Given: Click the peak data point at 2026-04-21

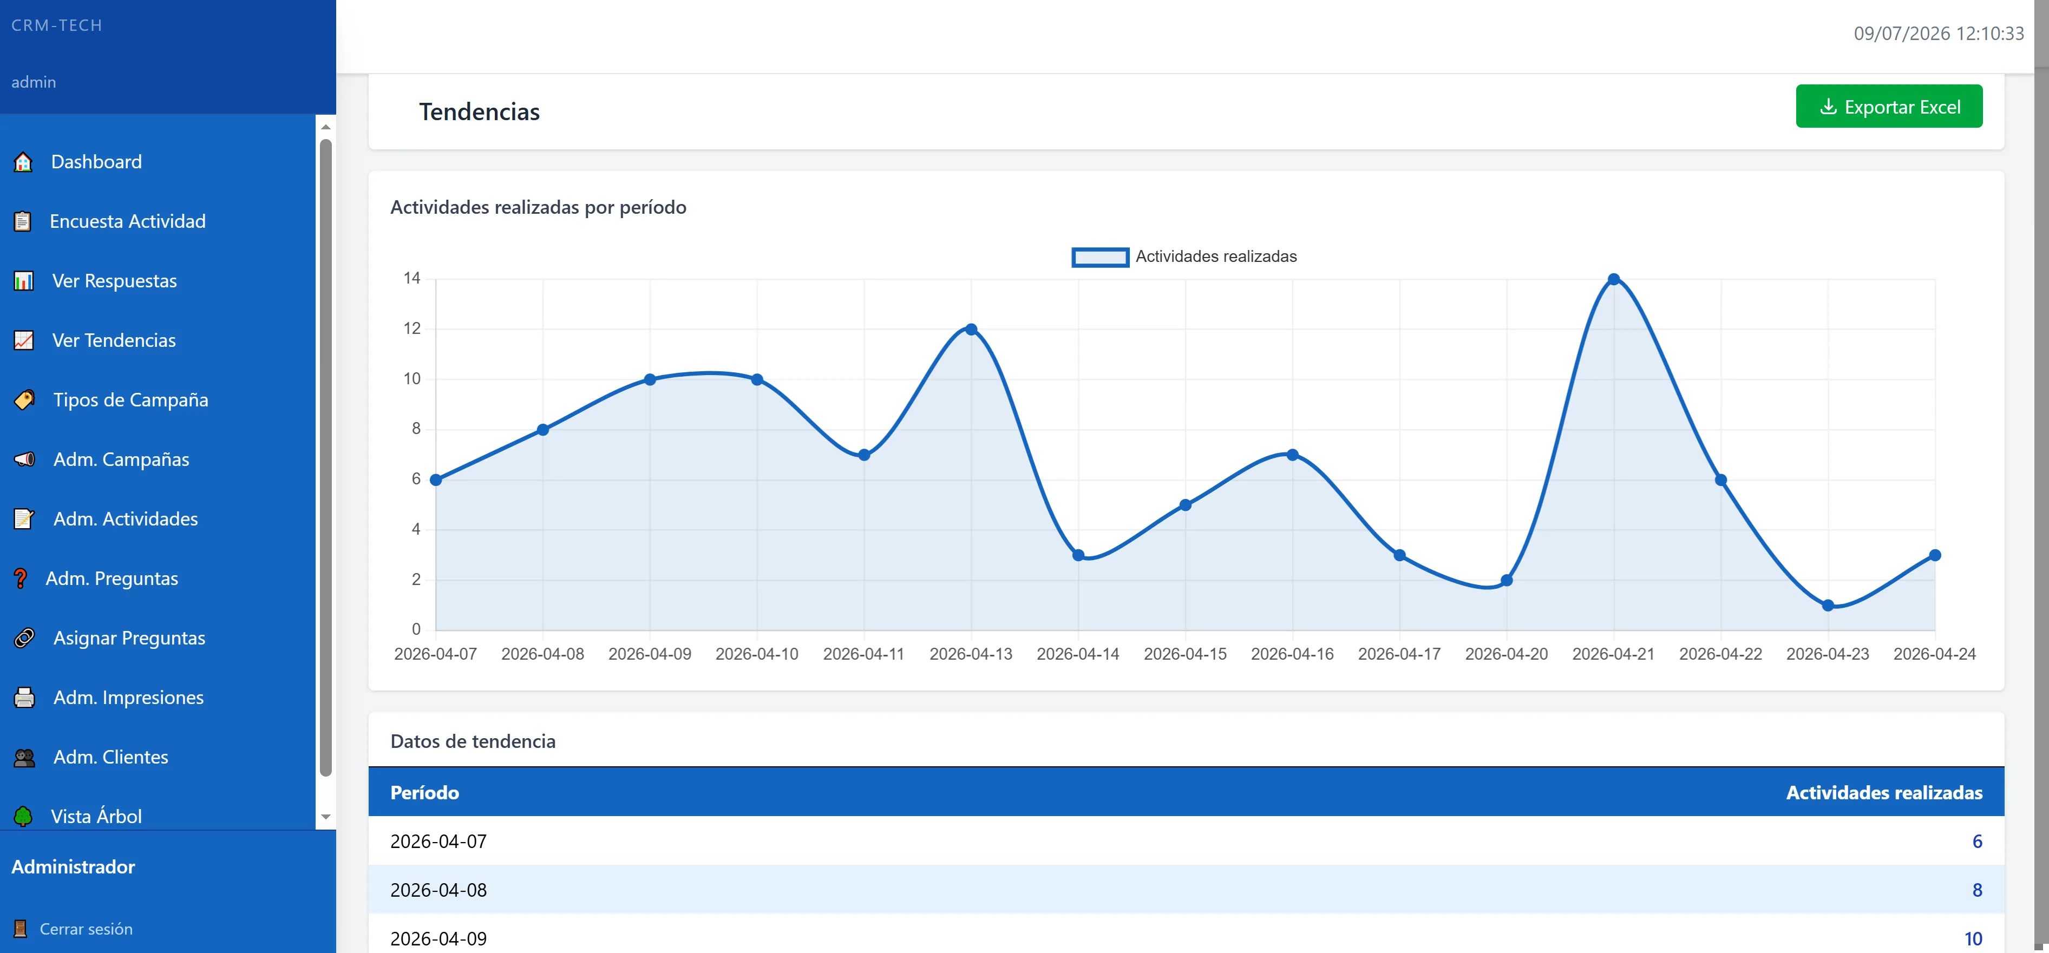Looking at the screenshot, I should [1613, 280].
